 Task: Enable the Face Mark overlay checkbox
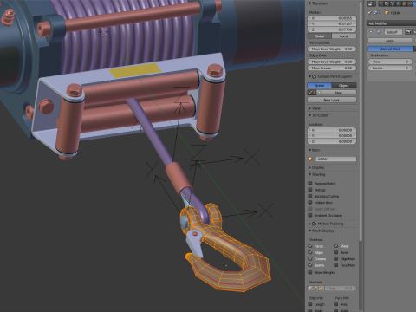click(x=336, y=265)
